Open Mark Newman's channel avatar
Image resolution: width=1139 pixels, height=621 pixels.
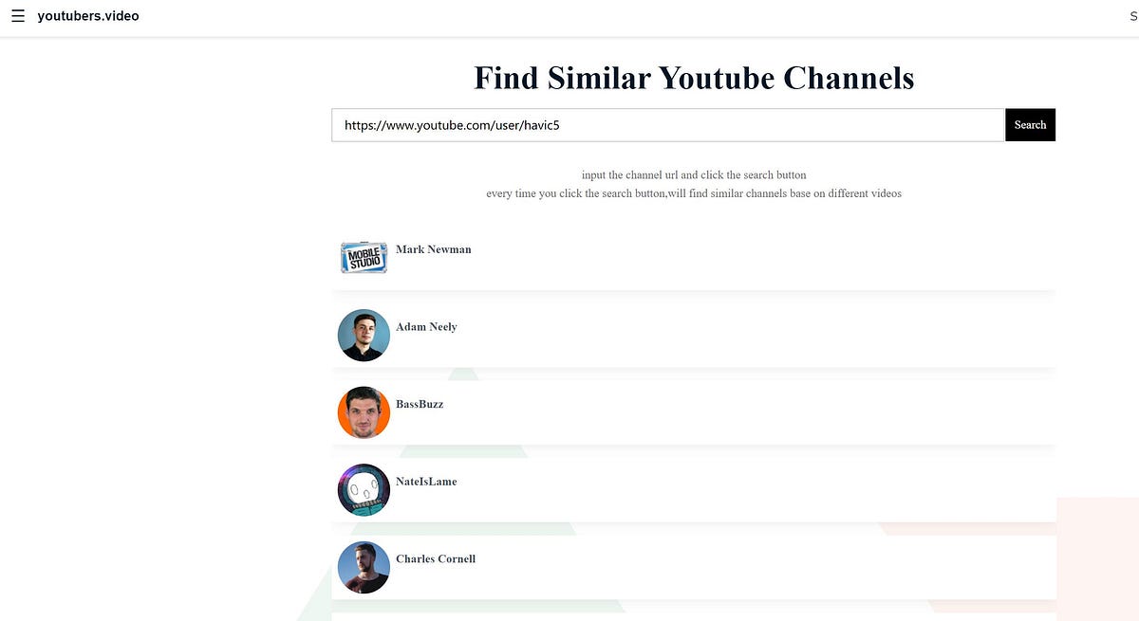pyautogui.click(x=364, y=257)
